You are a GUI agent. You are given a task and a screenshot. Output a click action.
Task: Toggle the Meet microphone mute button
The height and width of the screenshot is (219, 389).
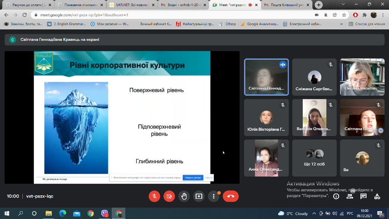[x=154, y=196]
